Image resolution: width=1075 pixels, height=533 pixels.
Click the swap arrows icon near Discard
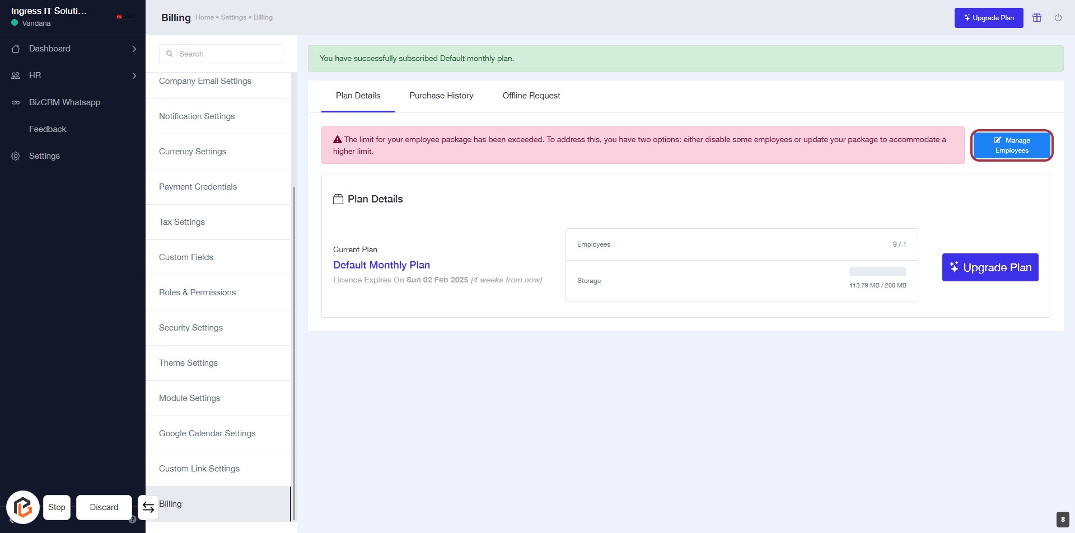pyautogui.click(x=148, y=507)
